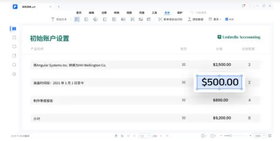Click the $9,200.00 subtotal price
The height and width of the screenshot is (141, 280).
[222, 118]
